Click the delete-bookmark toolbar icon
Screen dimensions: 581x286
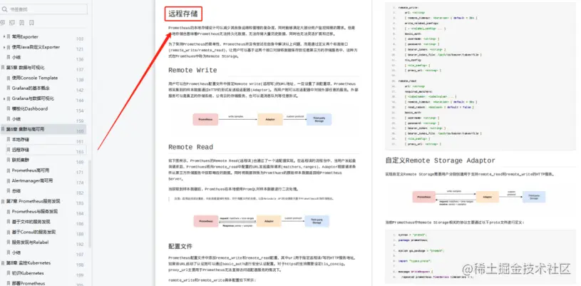pyautogui.click(x=31, y=23)
